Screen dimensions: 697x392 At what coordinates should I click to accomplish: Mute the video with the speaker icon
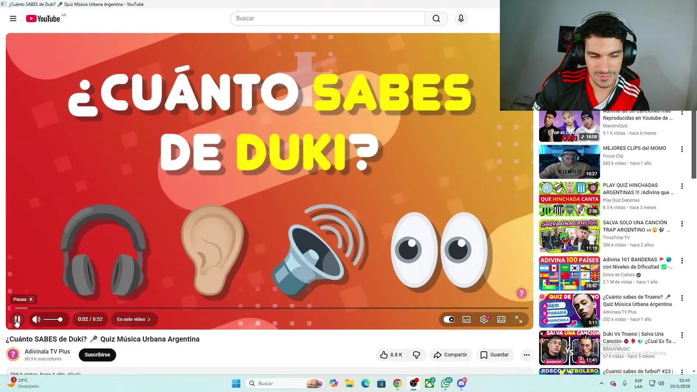(36, 320)
